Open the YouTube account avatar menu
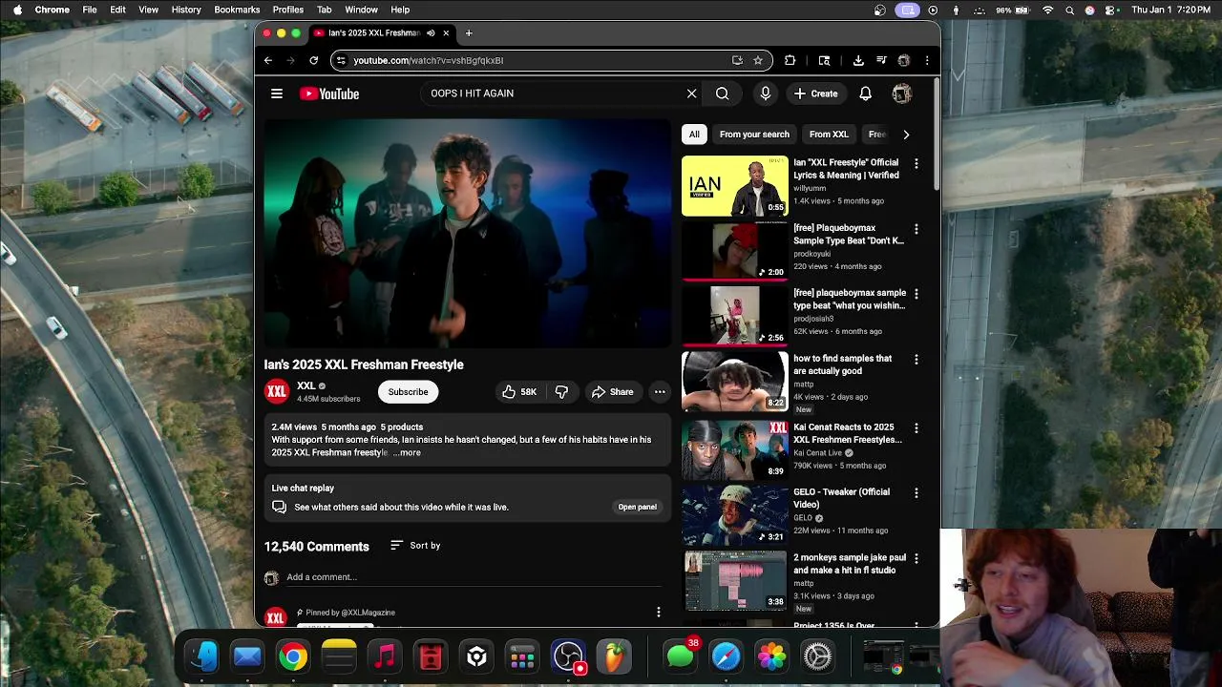 (x=901, y=94)
